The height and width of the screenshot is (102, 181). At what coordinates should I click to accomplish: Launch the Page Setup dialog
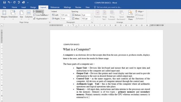click(49, 22)
